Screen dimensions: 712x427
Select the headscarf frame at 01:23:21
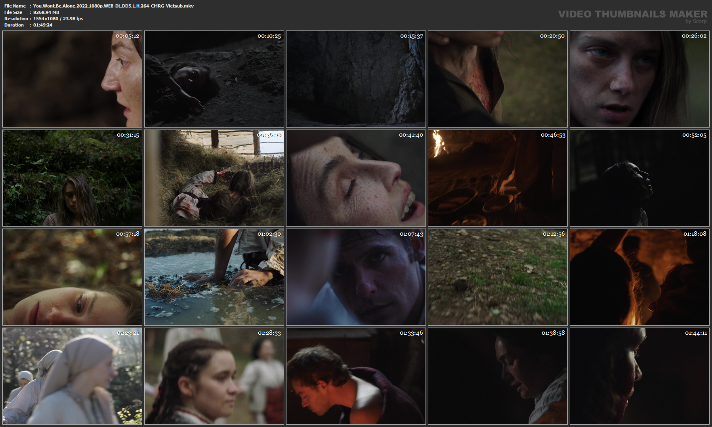tap(72, 376)
